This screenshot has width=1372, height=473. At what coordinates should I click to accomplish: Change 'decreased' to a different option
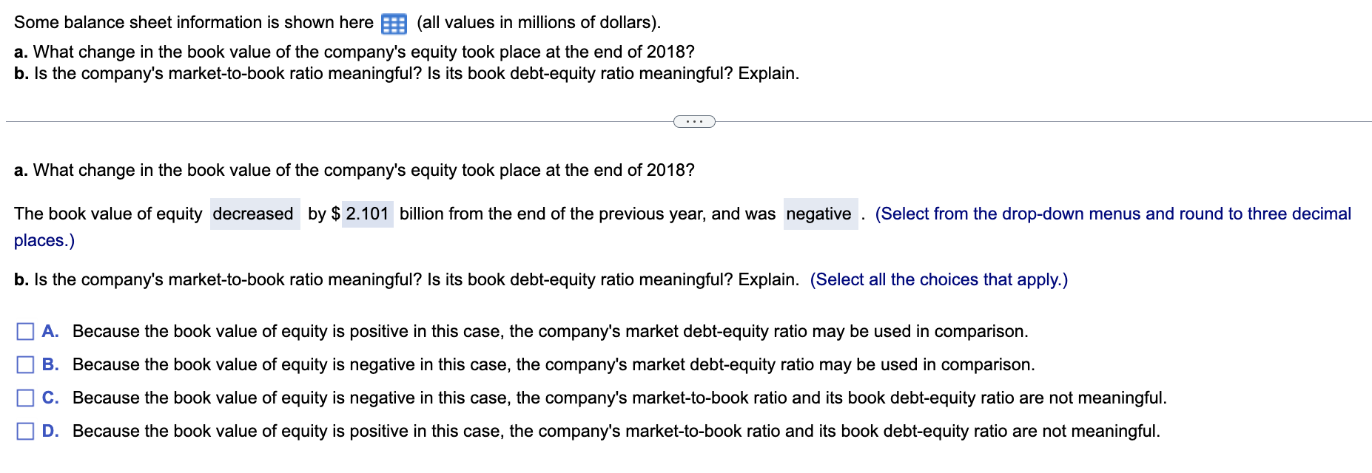coord(255,214)
